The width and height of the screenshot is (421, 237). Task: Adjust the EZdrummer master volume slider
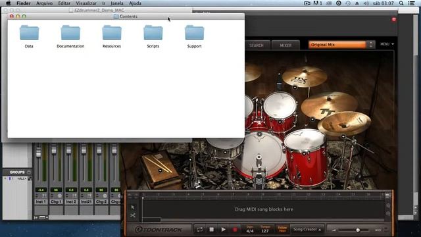pyautogui.click(x=358, y=230)
